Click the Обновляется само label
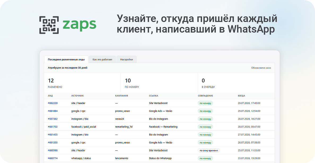315x163 pixels. 261,68
